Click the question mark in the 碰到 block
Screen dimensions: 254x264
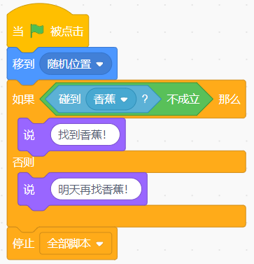(x=145, y=99)
